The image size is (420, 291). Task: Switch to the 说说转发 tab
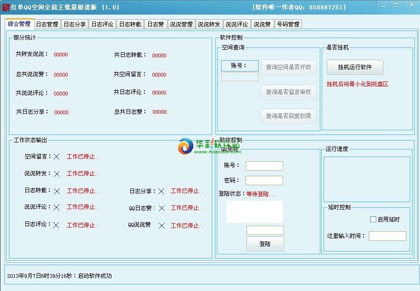[209, 24]
